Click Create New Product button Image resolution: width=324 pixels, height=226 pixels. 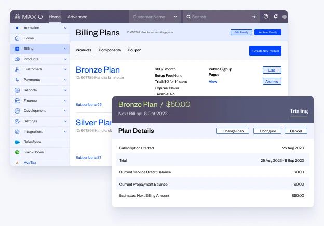click(265, 51)
